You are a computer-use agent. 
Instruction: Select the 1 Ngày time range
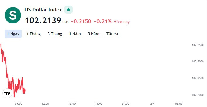click(13, 34)
